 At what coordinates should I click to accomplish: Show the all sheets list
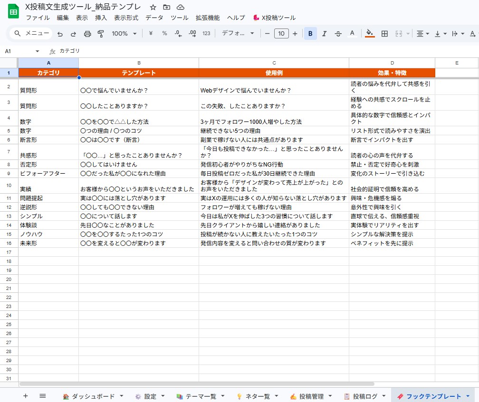coord(42,396)
